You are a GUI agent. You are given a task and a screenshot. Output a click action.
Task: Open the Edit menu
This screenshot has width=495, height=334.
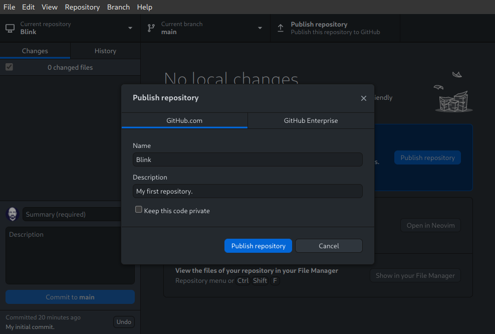pos(28,7)
